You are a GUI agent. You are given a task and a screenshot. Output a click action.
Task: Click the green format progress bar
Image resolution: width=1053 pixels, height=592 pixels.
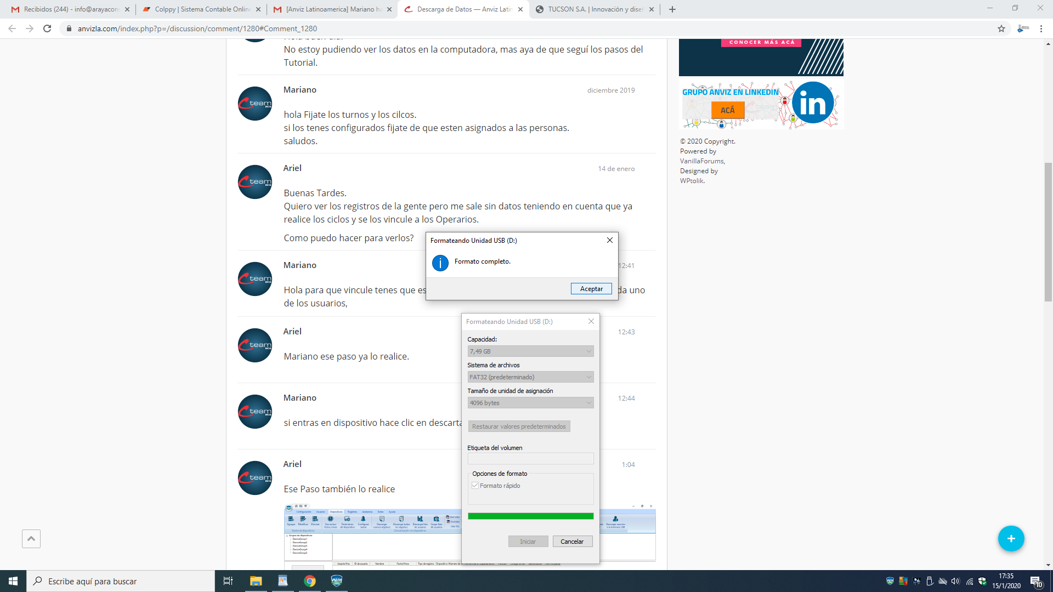coord(530,516)
